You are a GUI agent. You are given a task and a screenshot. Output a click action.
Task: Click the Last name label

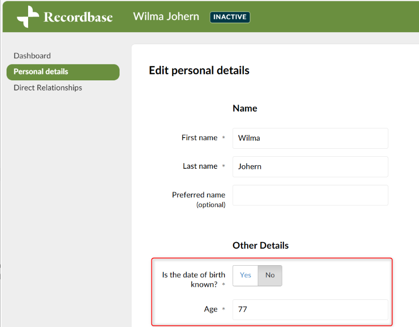point(200,166)
